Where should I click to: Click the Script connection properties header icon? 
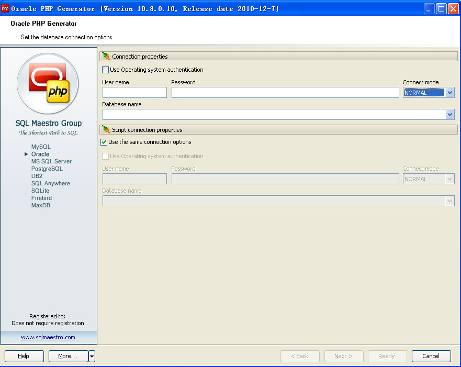point(106,129)
